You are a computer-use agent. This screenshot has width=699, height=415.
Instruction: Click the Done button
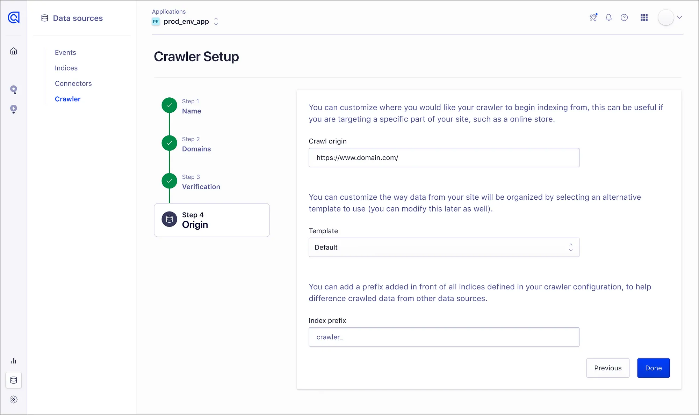[x=653, y=368]
